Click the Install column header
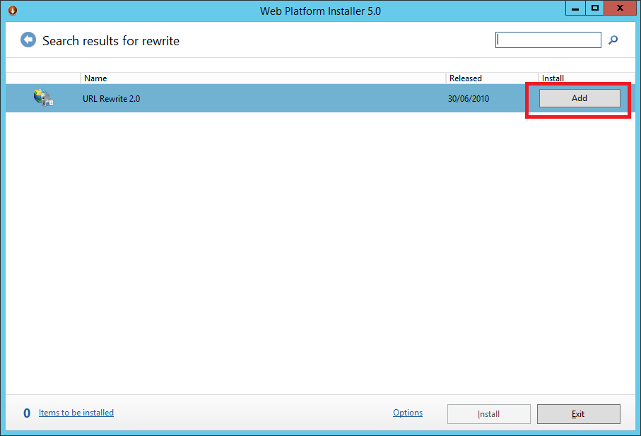Viewport: 641px width, 436px height. [586, 78]
